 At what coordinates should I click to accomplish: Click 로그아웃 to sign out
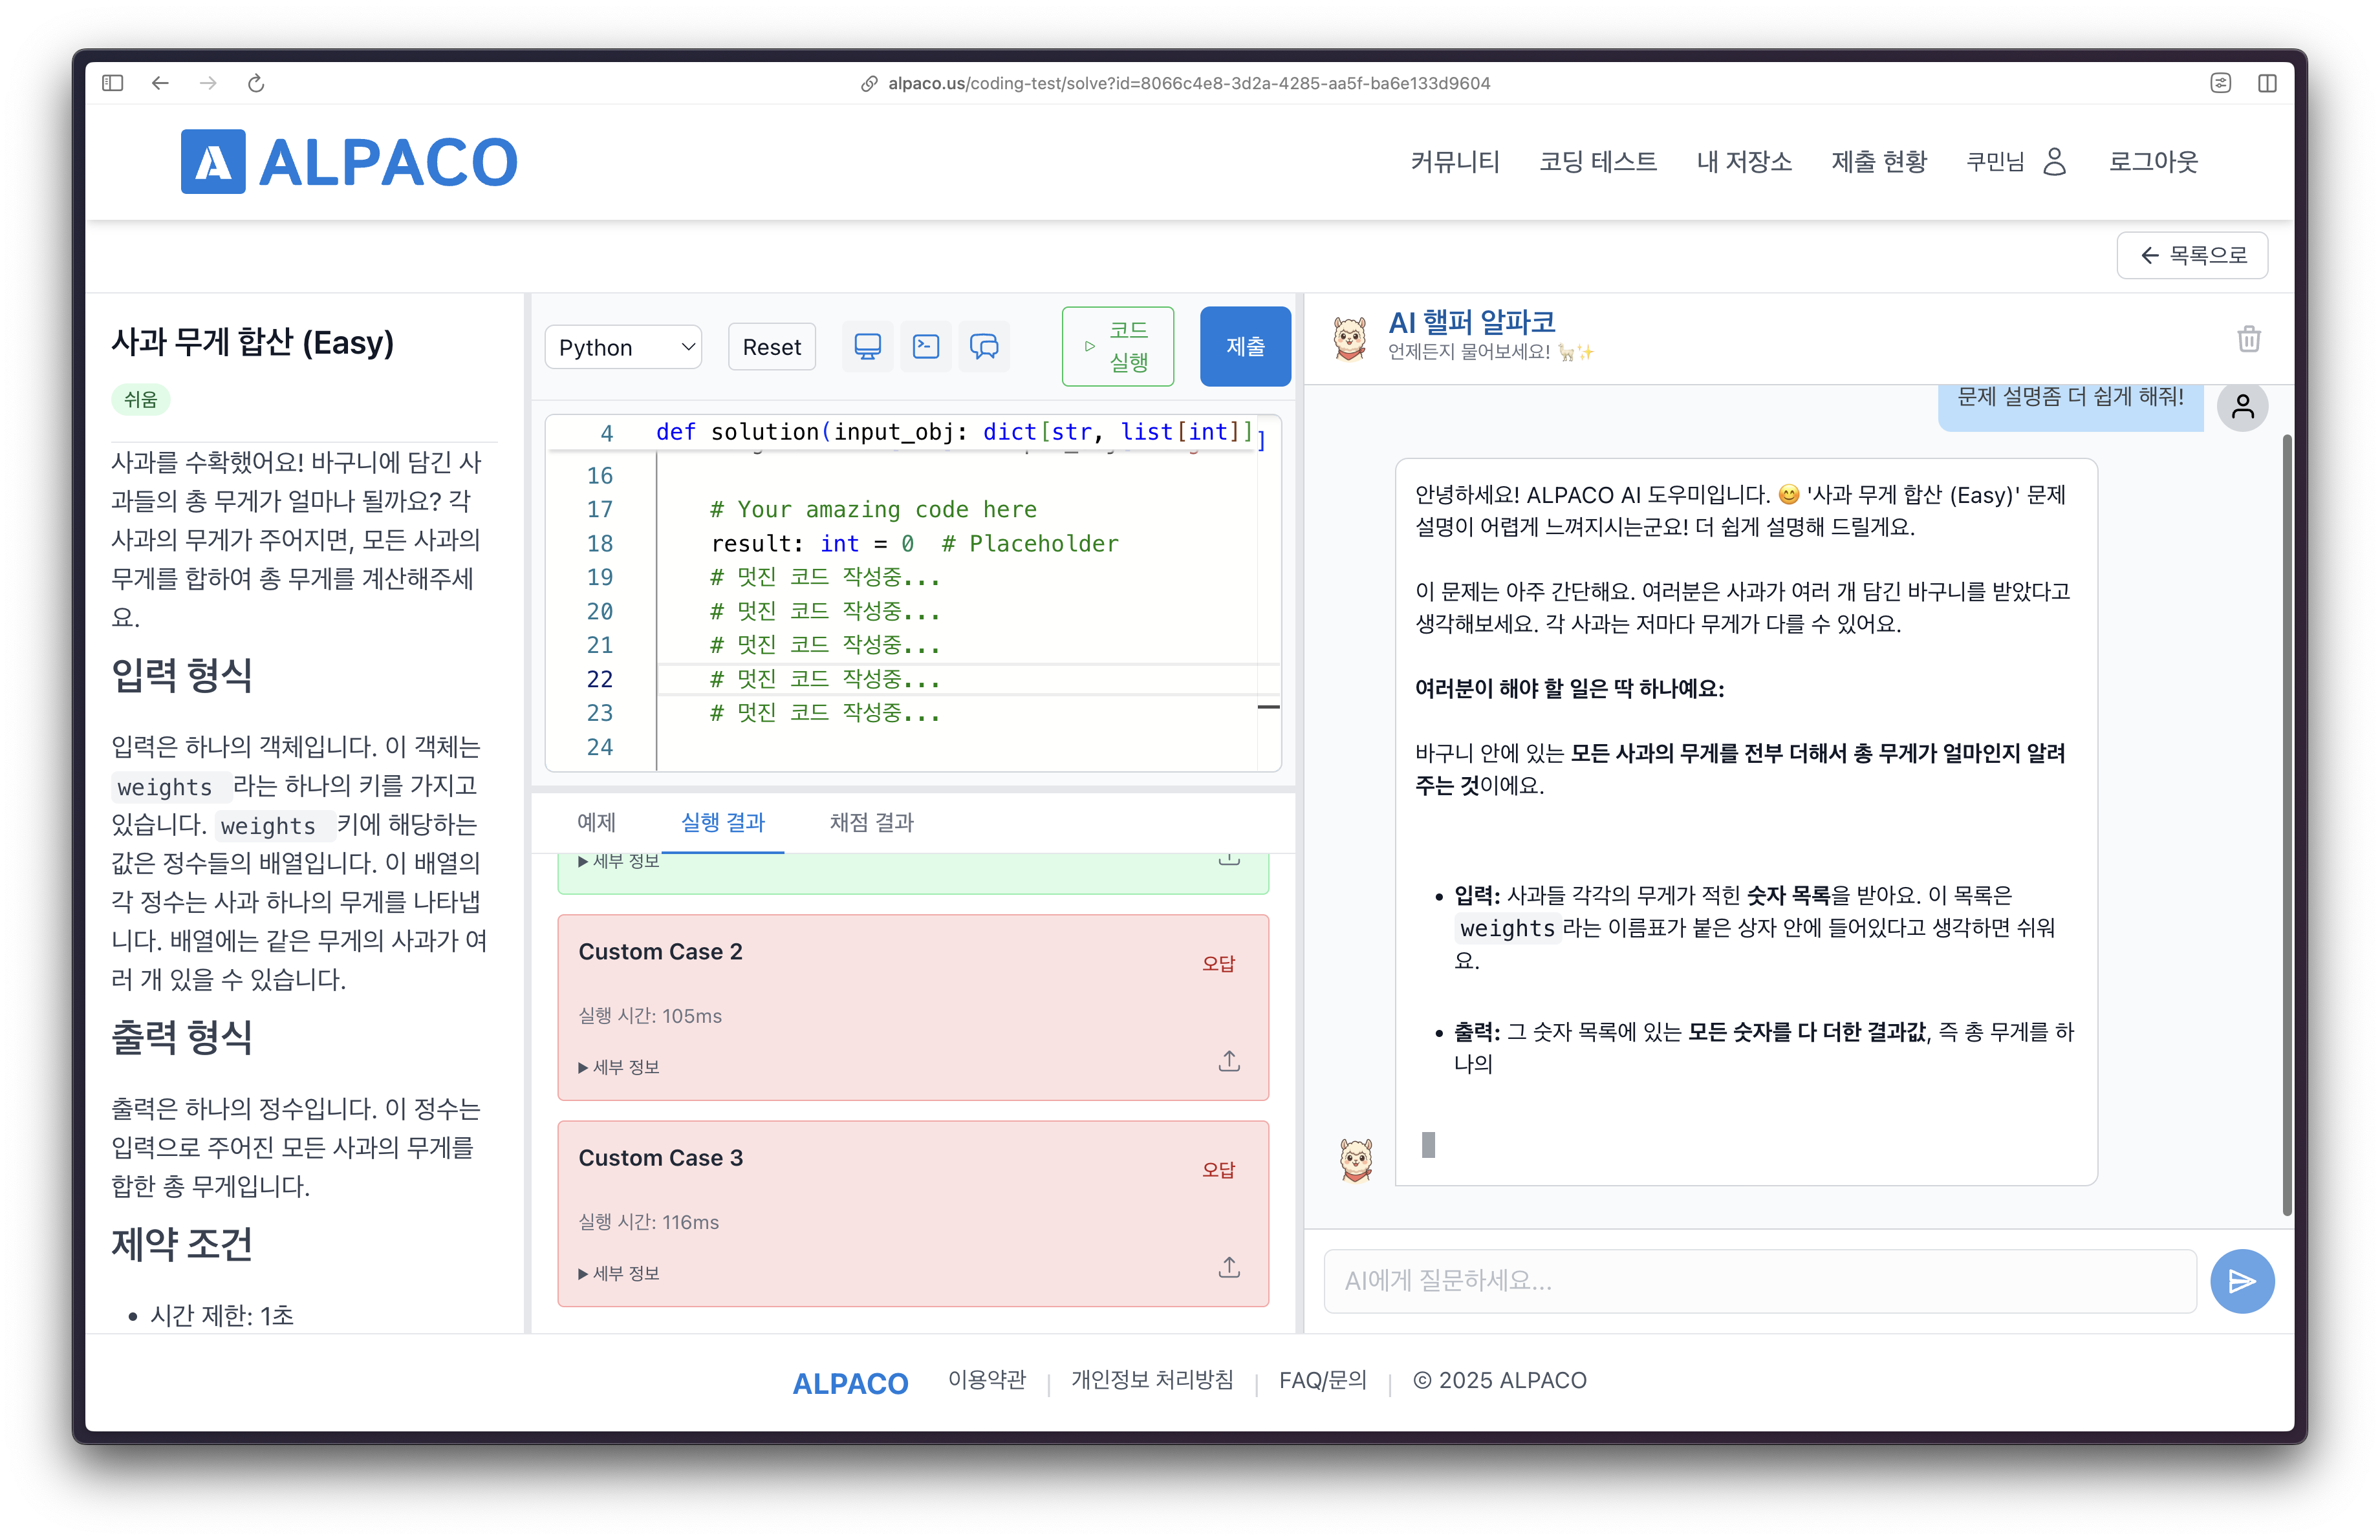tap(2154, 162)
